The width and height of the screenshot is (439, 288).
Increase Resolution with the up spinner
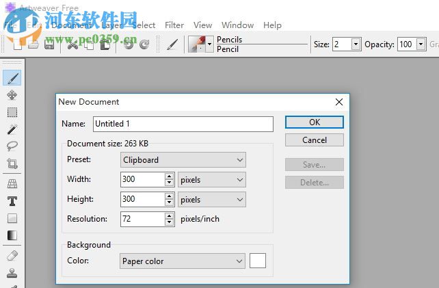169,215
